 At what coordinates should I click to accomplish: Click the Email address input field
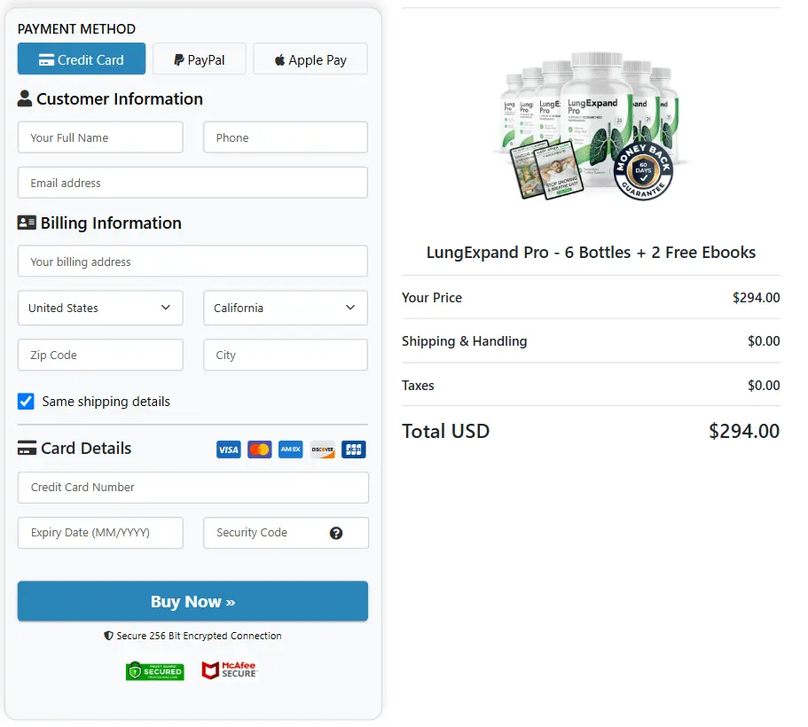[192, 183]
